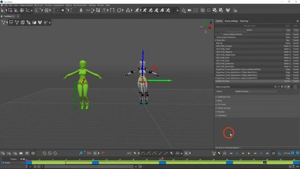Select the Box selection tool in main toolbar
The image size is (300, 169).
10,10
